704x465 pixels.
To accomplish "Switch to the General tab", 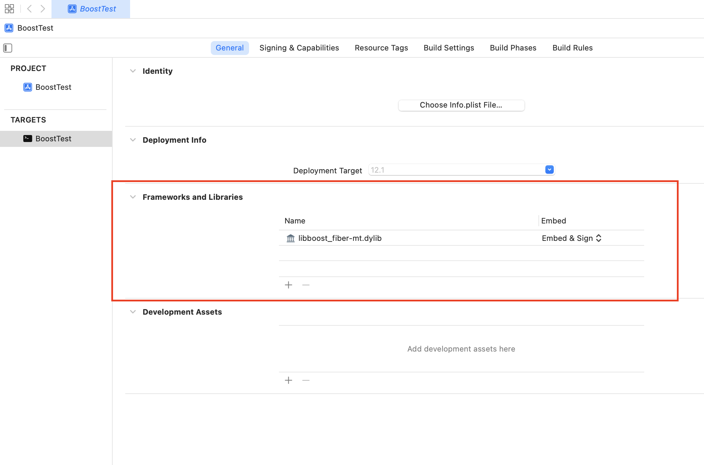I will click(230, 48).
